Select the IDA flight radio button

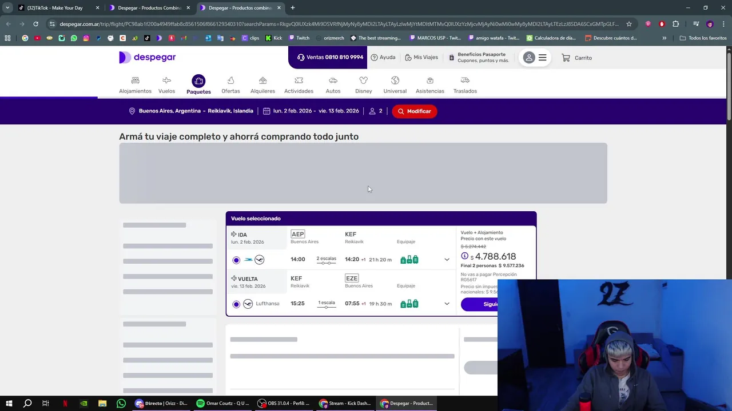point(236,260)
